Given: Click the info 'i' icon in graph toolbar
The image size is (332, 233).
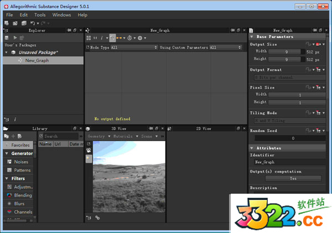Looking at the screenshot, I should (x=102, y=38).
